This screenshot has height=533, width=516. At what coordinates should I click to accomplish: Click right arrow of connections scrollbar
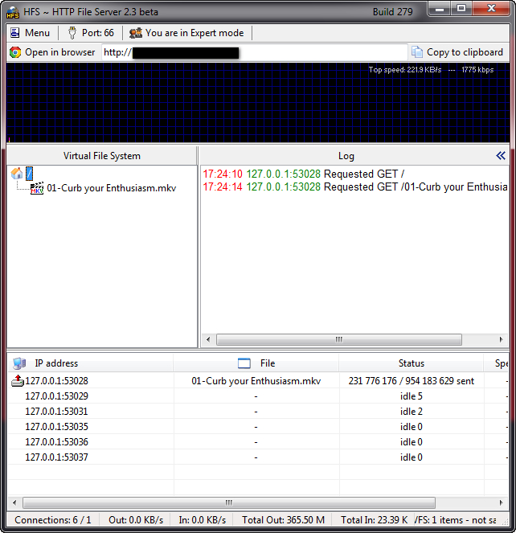499,502
